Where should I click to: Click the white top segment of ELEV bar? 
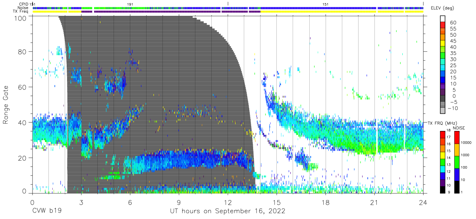[x=443, y=19]
